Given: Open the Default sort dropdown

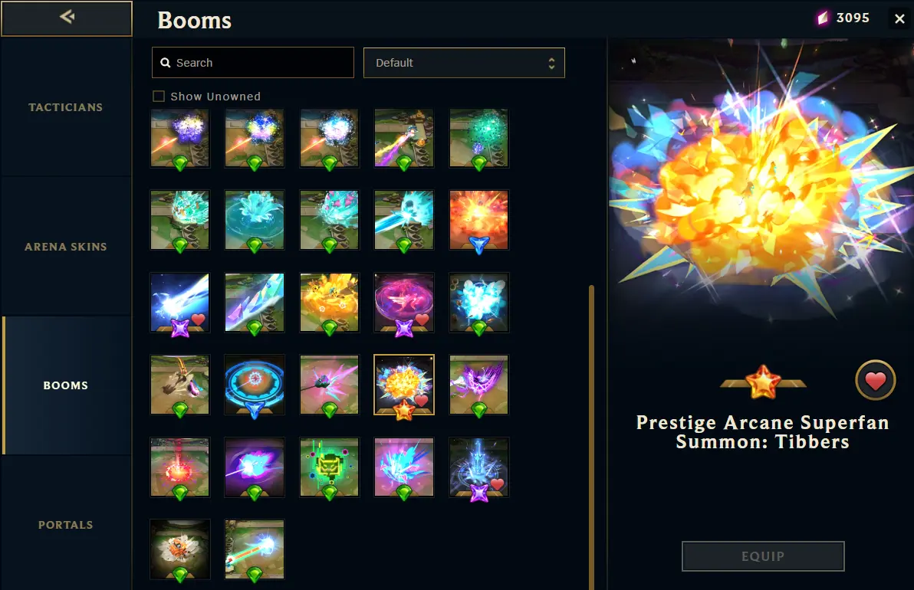Looking at the screenshot, I should click(x=464, y=63).
